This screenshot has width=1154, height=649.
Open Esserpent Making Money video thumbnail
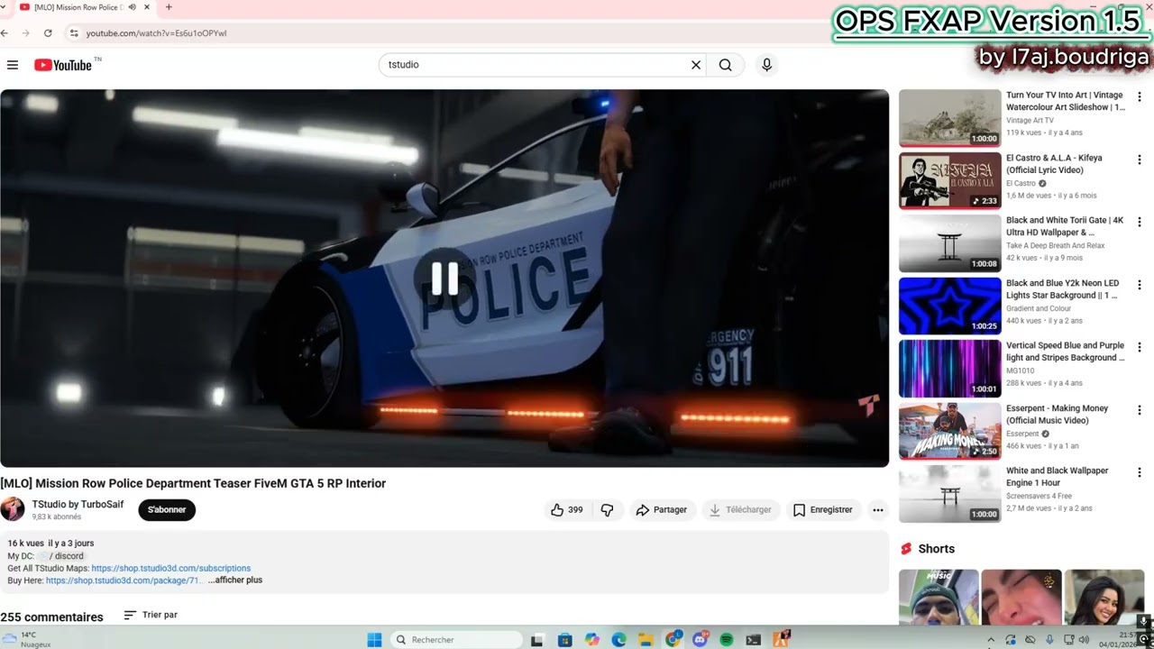(950, 431)
